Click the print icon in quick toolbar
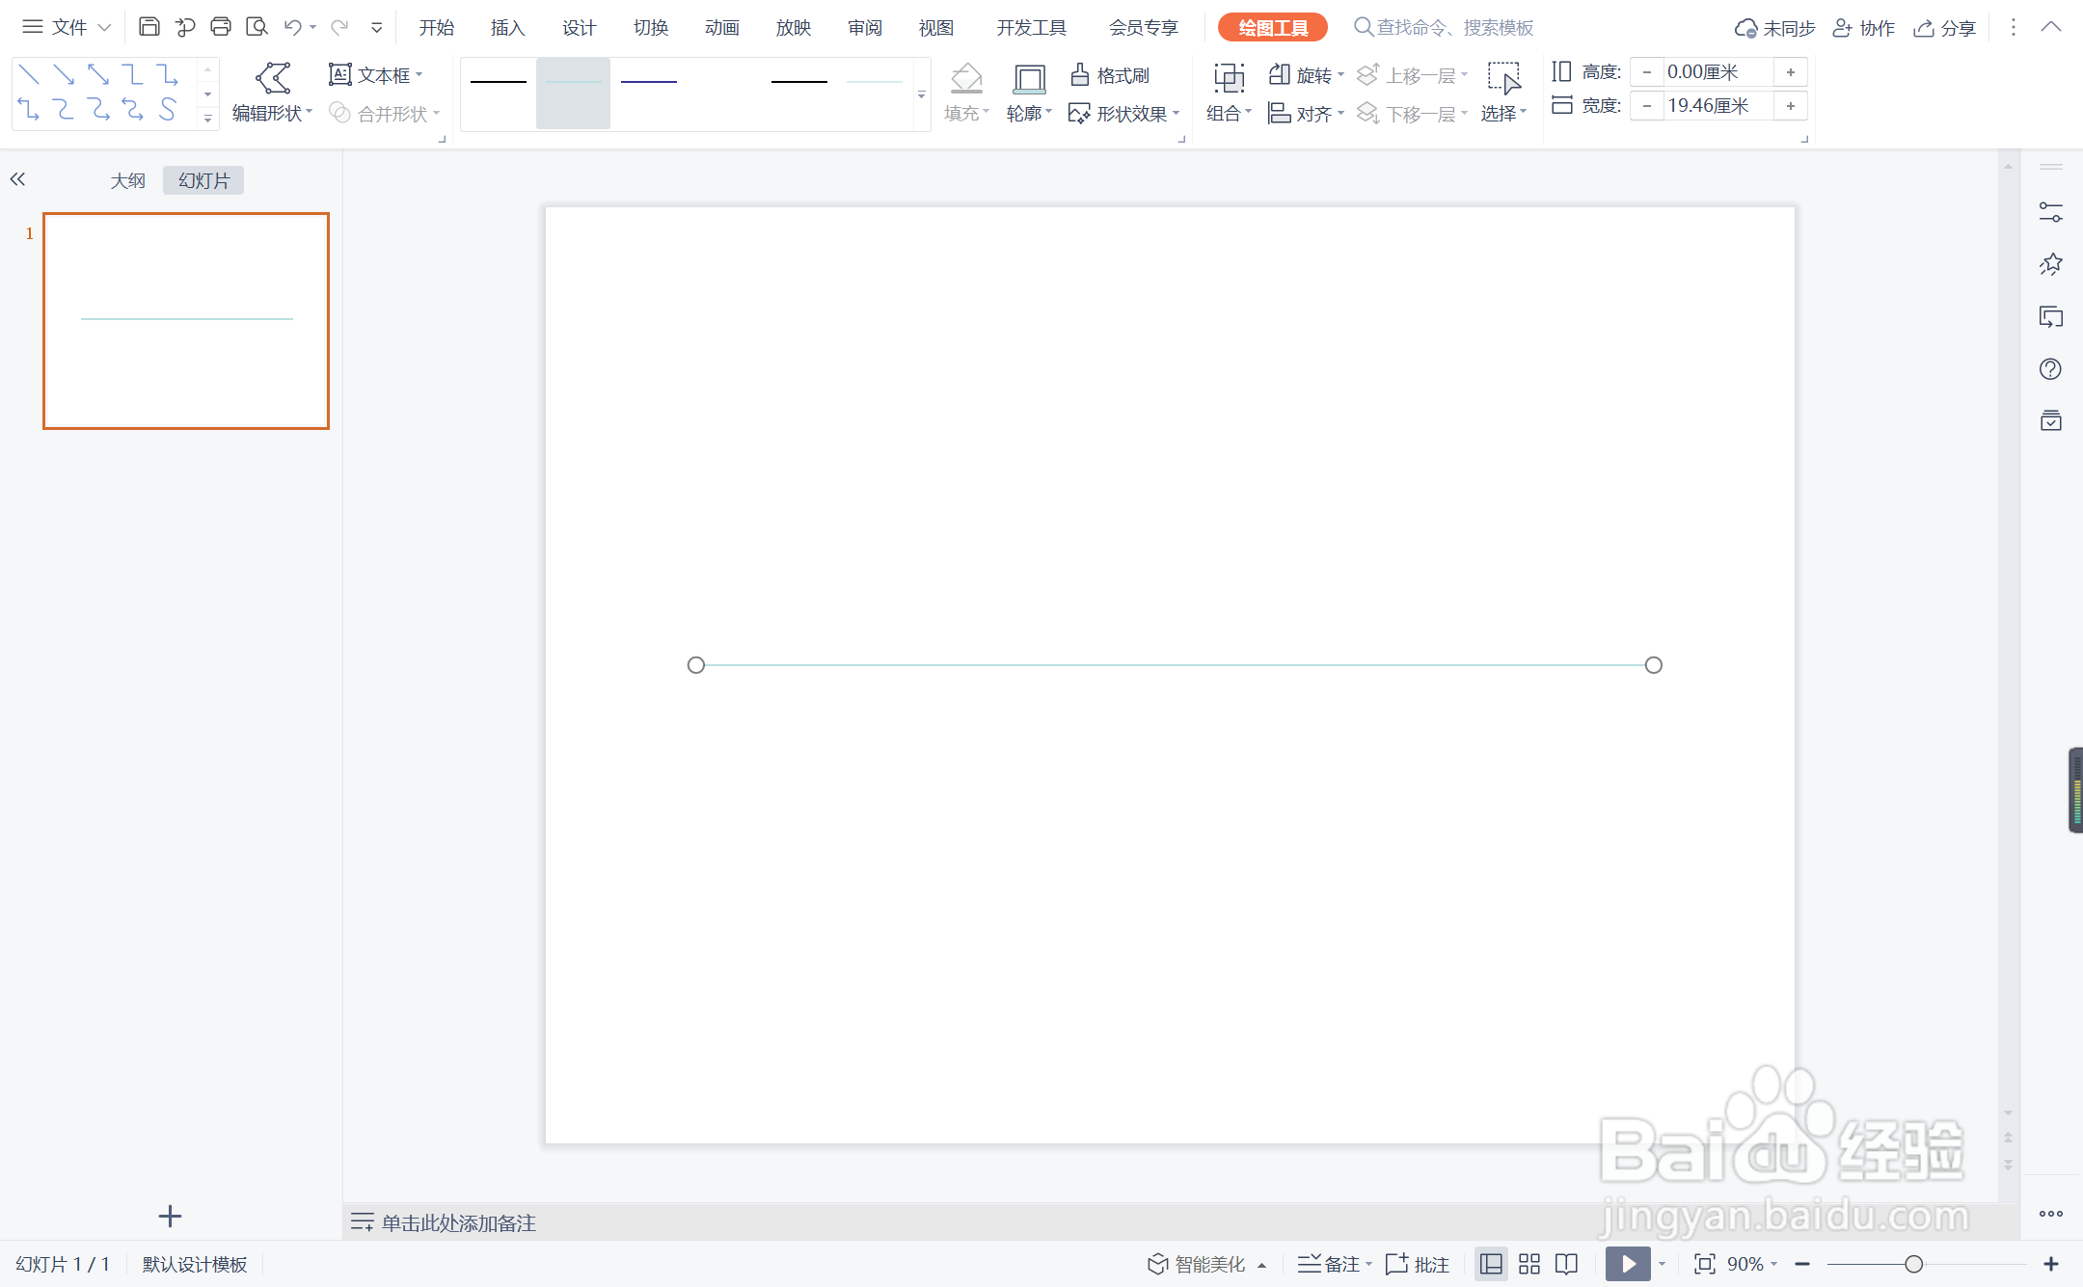This screenshot has width=2083, height=1287. pyautogui.click(x=221, y=27)
